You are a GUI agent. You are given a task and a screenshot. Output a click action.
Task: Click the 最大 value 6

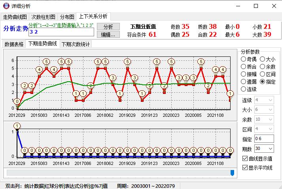coord(238,34)
